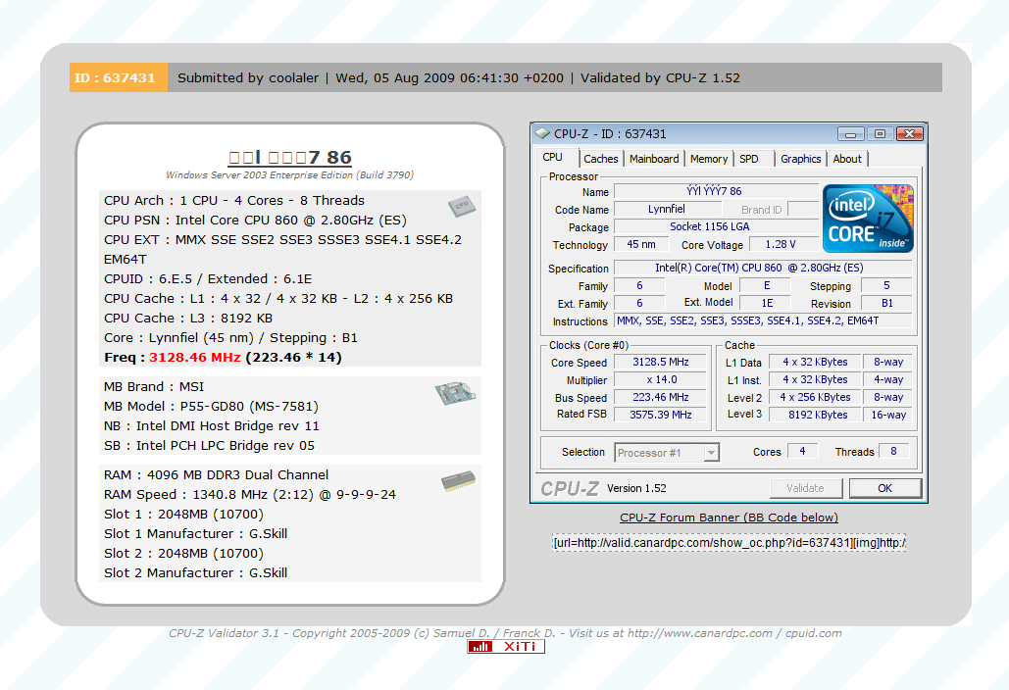Switch to the CPU tab
The height and width of the screenshot is (690, 1009).
[552, 158]
